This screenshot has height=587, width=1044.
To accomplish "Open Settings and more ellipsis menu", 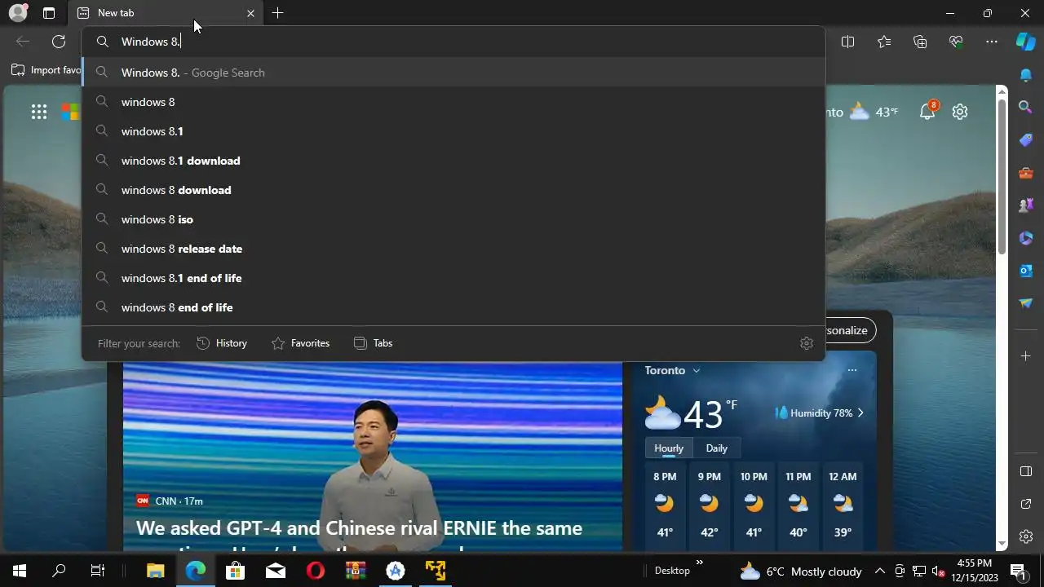I will coord(992,42).
